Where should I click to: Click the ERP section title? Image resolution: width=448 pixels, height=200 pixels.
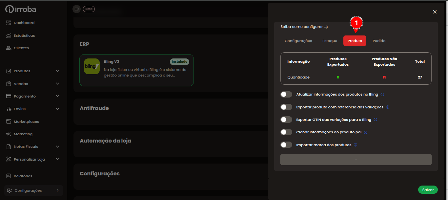(85, 44)
